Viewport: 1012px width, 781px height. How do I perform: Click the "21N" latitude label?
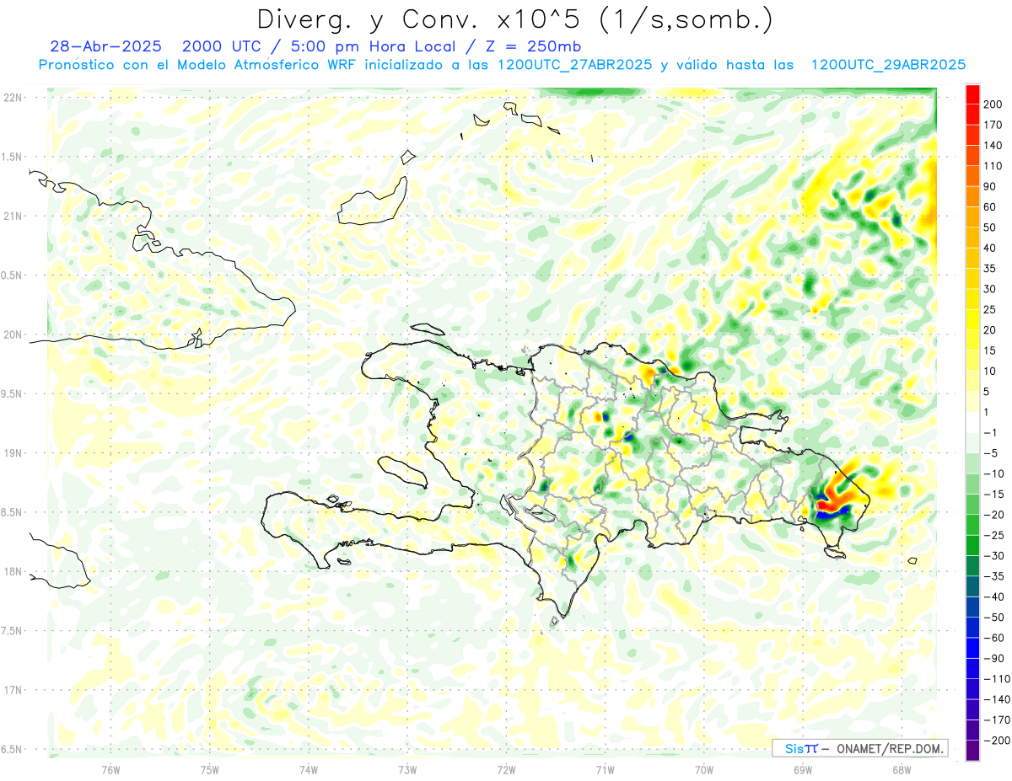pyautogui.click(x=13, y=216)
